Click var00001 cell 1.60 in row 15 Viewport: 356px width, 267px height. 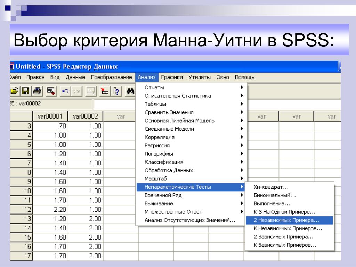(x=50, y=237)
